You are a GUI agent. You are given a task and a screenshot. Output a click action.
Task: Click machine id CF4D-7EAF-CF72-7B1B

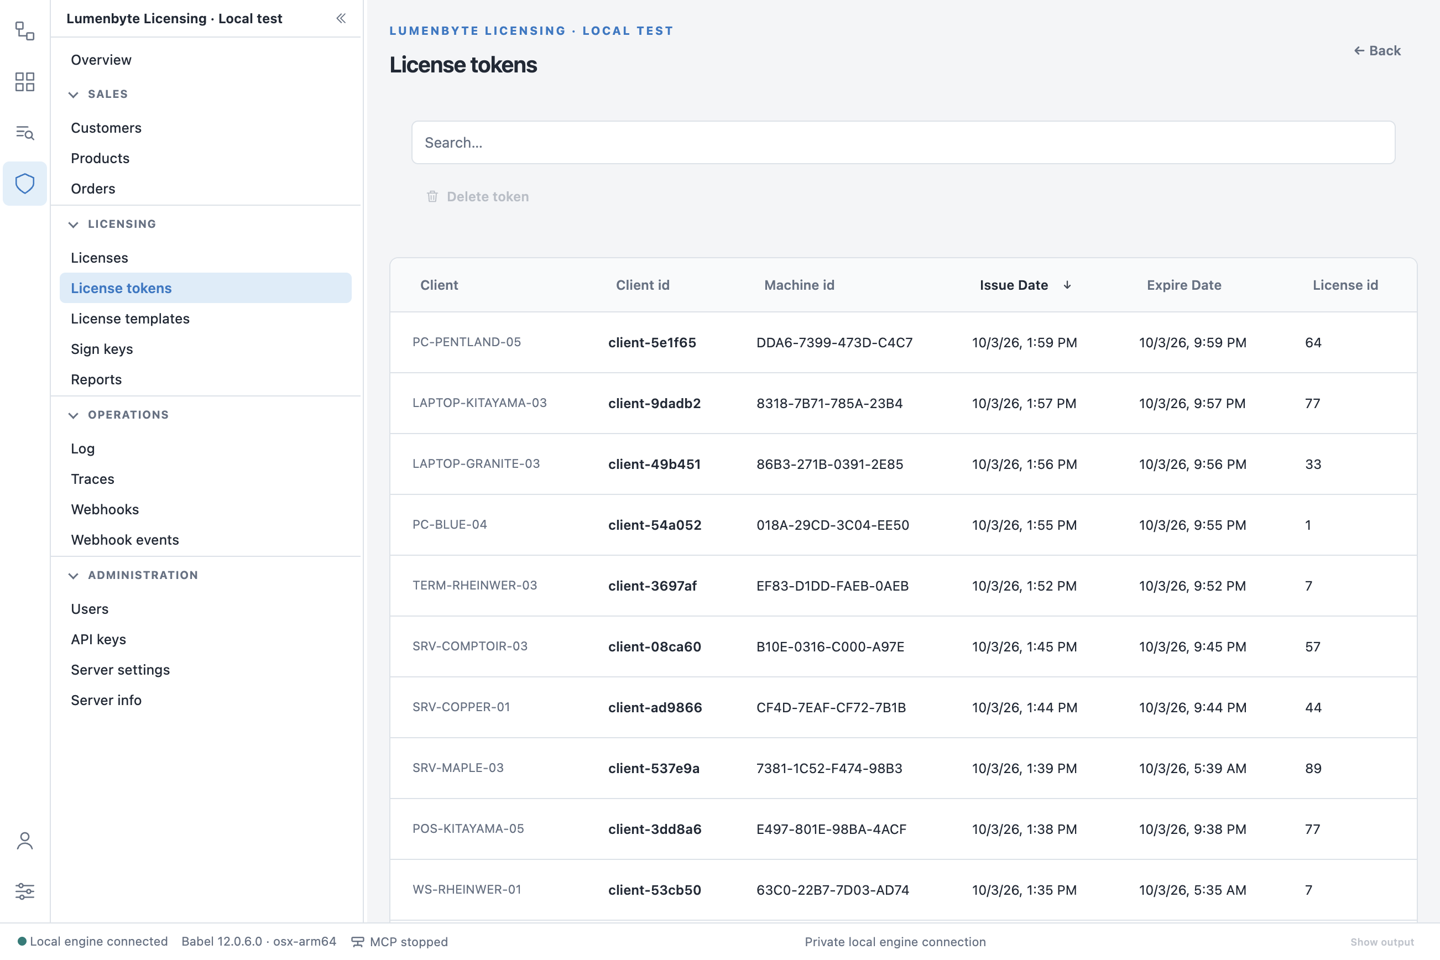[831, 708]
